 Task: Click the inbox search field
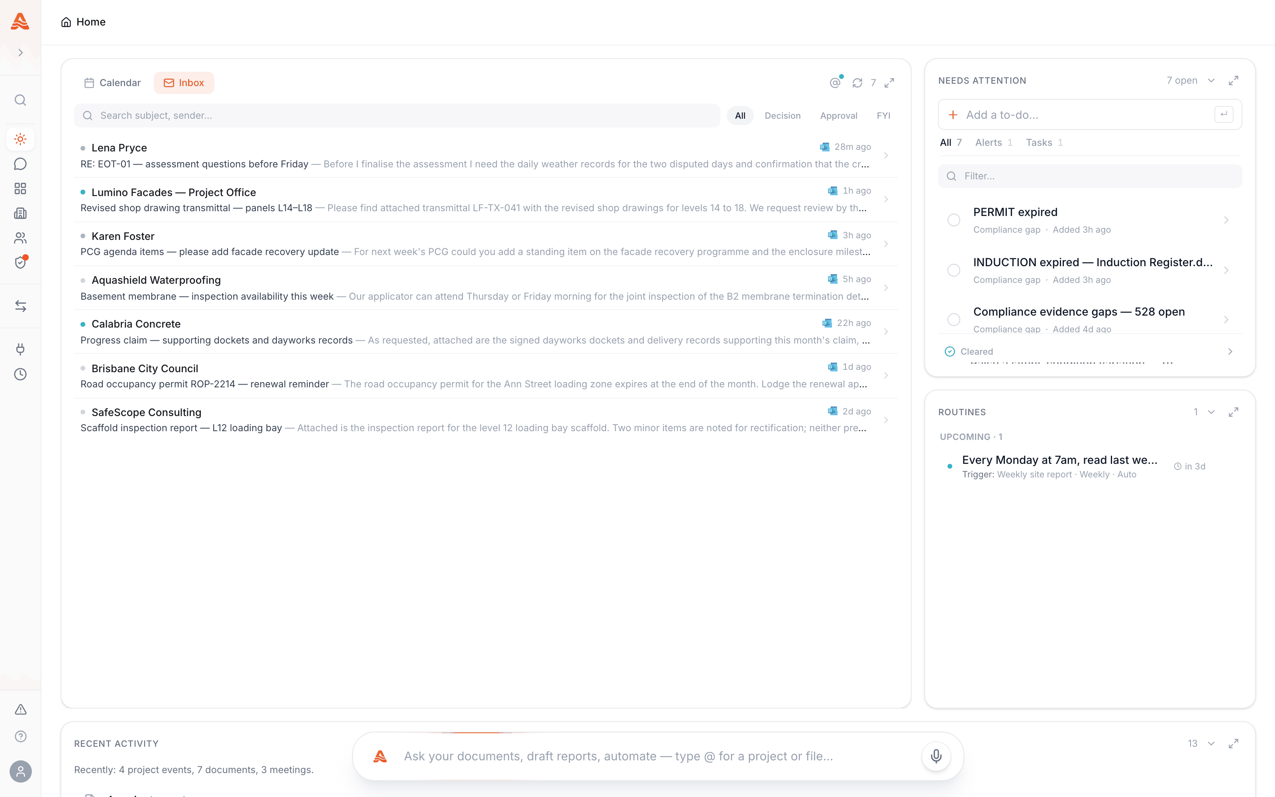[x=397, y=116]
